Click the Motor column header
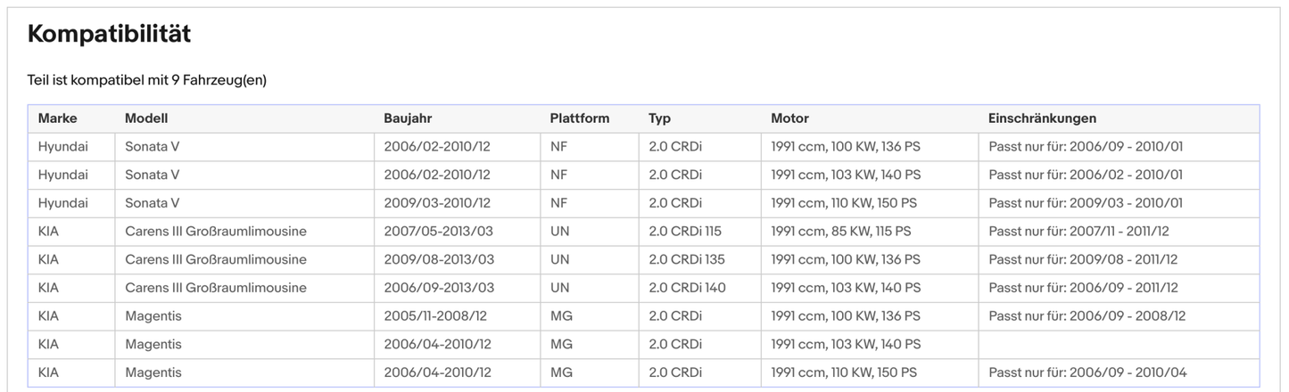 click(789, 118)
